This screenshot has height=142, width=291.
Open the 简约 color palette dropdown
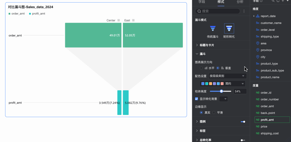(x=223, y=84)
